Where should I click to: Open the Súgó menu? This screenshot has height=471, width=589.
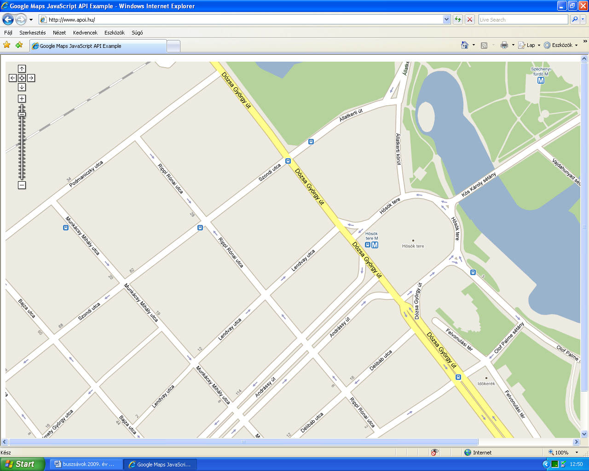pyautogui.click(x=137, y=33)
